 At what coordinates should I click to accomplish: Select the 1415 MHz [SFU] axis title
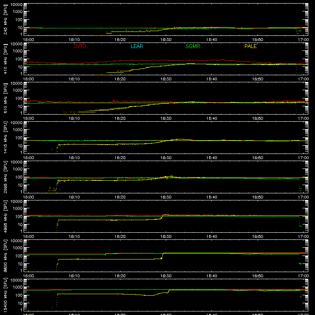6,137
